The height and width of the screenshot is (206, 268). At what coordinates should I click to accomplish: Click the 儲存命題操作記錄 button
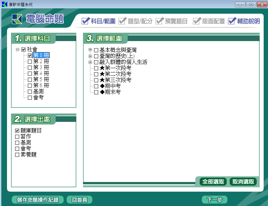[x=38, y=200]
